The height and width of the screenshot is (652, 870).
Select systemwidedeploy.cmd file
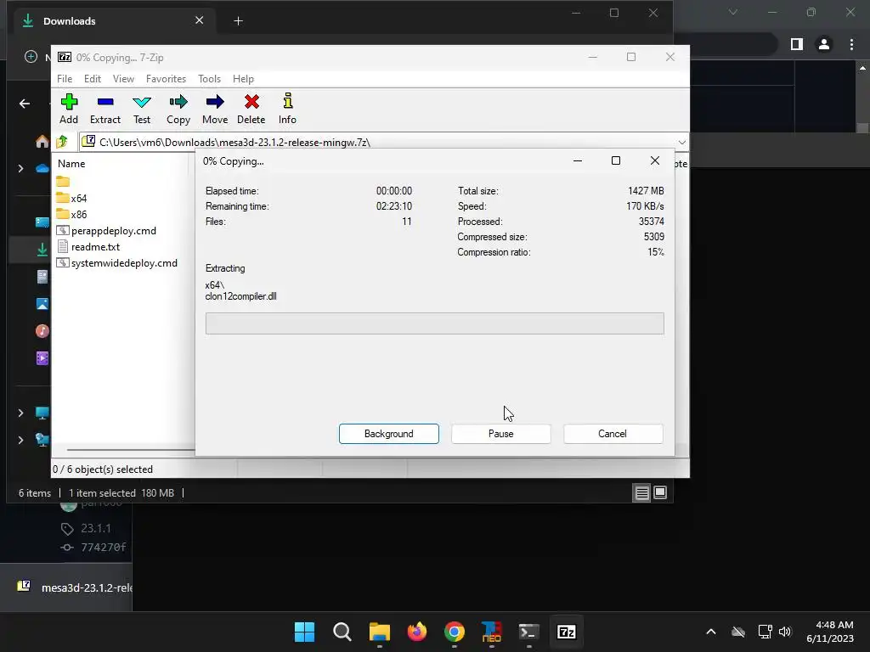tap(117, 263)
